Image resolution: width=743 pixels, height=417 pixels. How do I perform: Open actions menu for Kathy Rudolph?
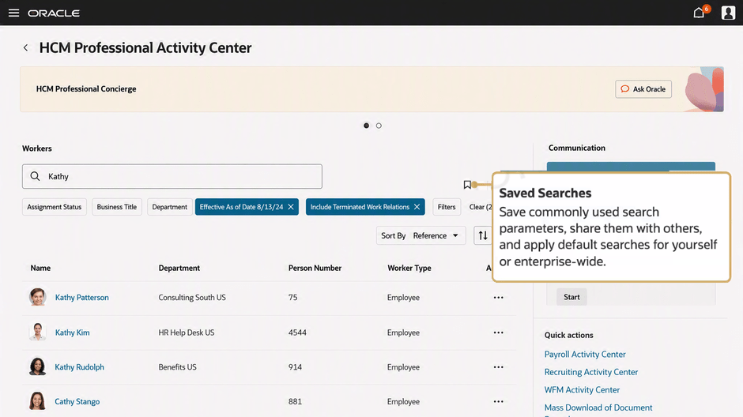[499, 366]
